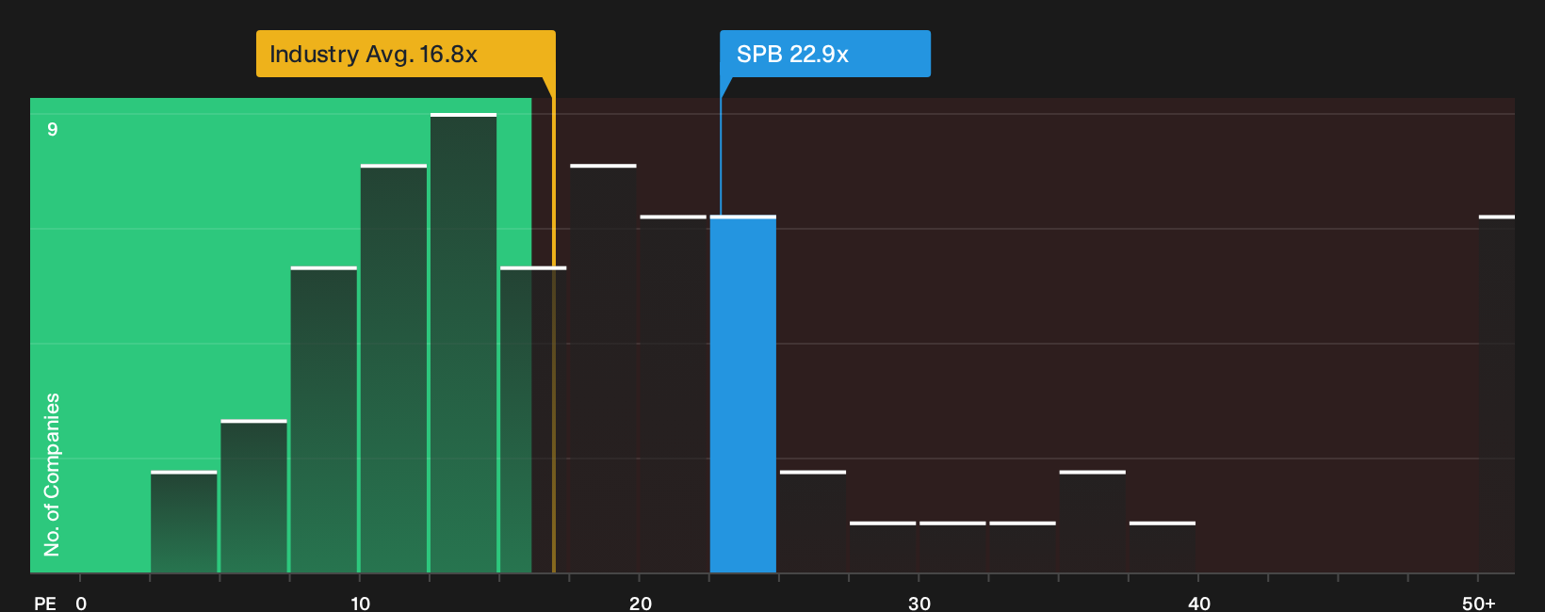This screenshot has height=612, width=1545.
Task: Click the tallest green histogram bar
Action: click(x=463, y=344)
